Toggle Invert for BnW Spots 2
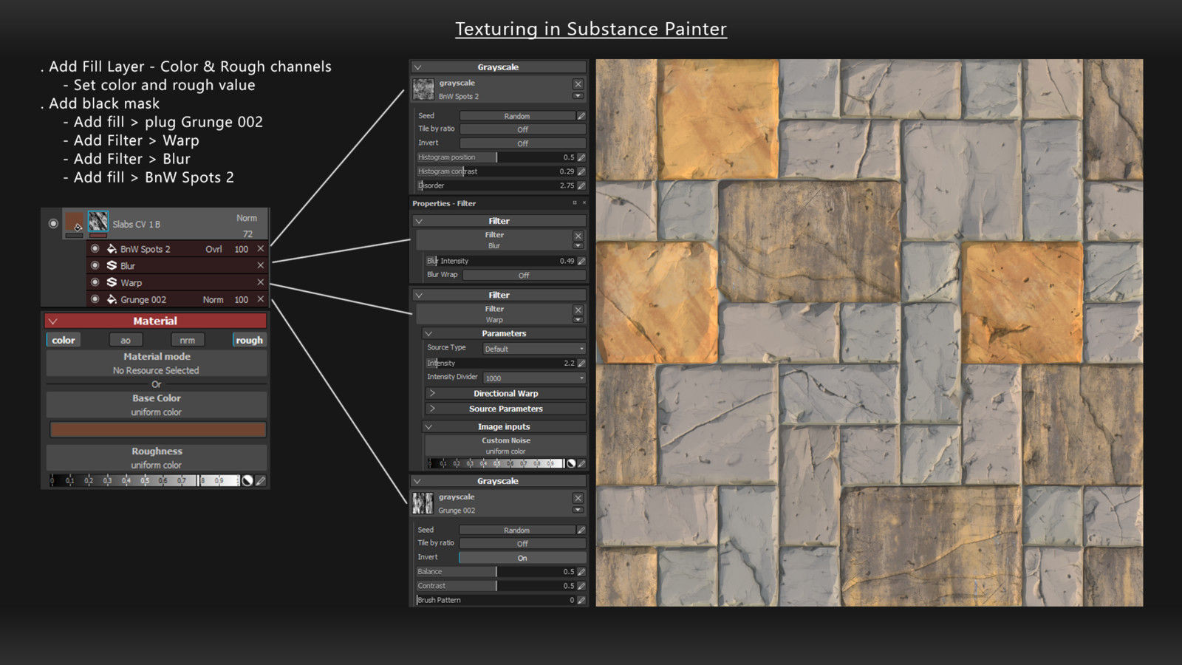This screenshot has width=1182, height=665. (522, 143)
